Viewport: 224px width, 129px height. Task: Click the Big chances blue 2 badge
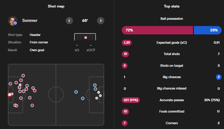[219, 77]
